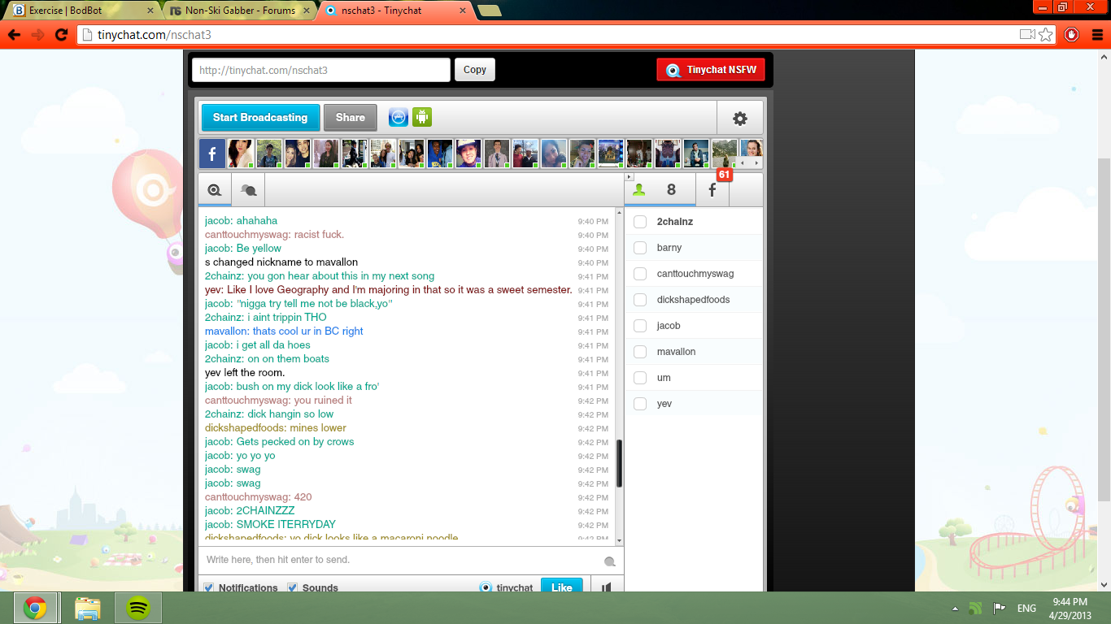Select the tinychat radio button
This screenshot has height=624, width=1111.
click(x=486, y=587)
